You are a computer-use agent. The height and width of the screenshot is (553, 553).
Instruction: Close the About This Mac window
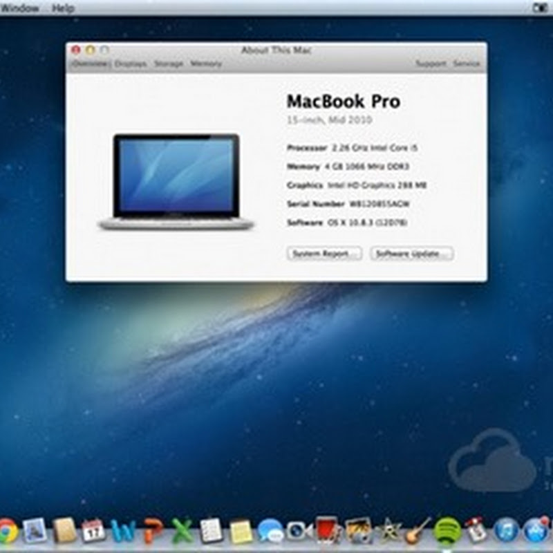click(x=76, y=50)
